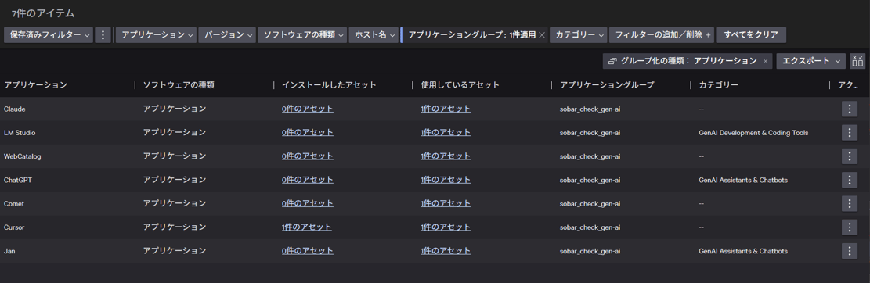Click Jan's GenAI Assistants & Chatbots category
This screenshot has height=283, width=870.
[x=743, y=251]
